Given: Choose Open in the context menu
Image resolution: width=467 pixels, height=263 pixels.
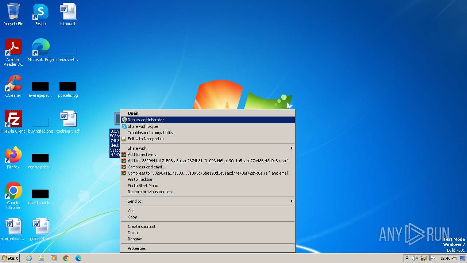Looking at the screenshot, I should tap(208, 113).
